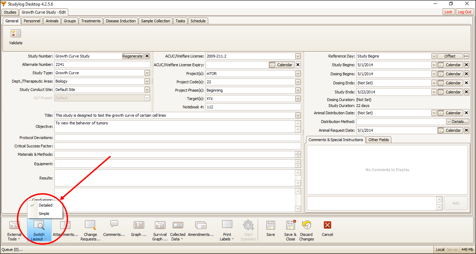Clear the Dosing Begins date with X

click(467, 74)
